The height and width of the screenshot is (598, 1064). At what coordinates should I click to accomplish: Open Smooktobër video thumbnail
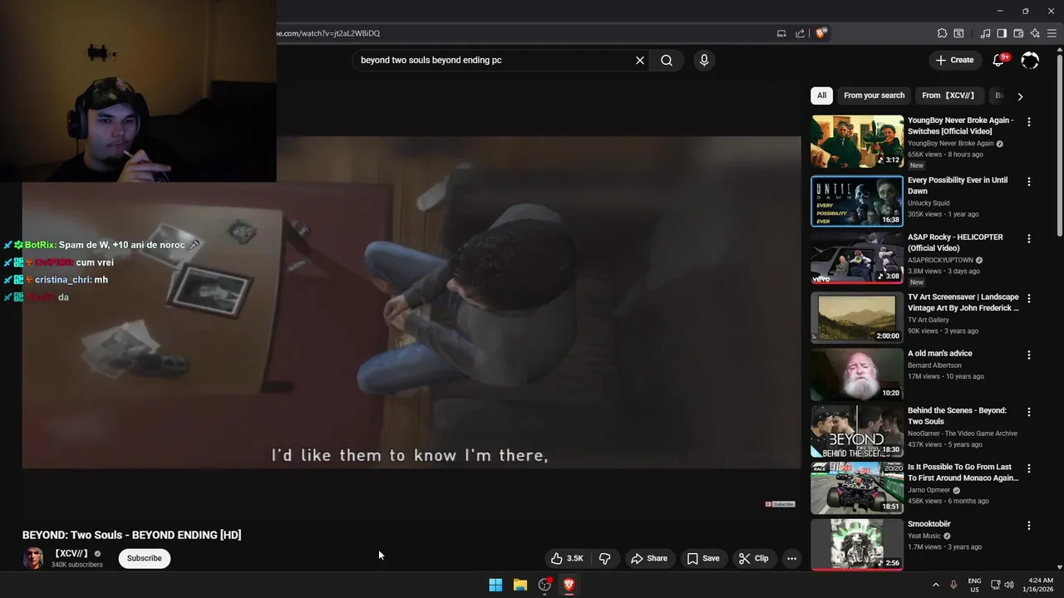[x=857, y=545]
